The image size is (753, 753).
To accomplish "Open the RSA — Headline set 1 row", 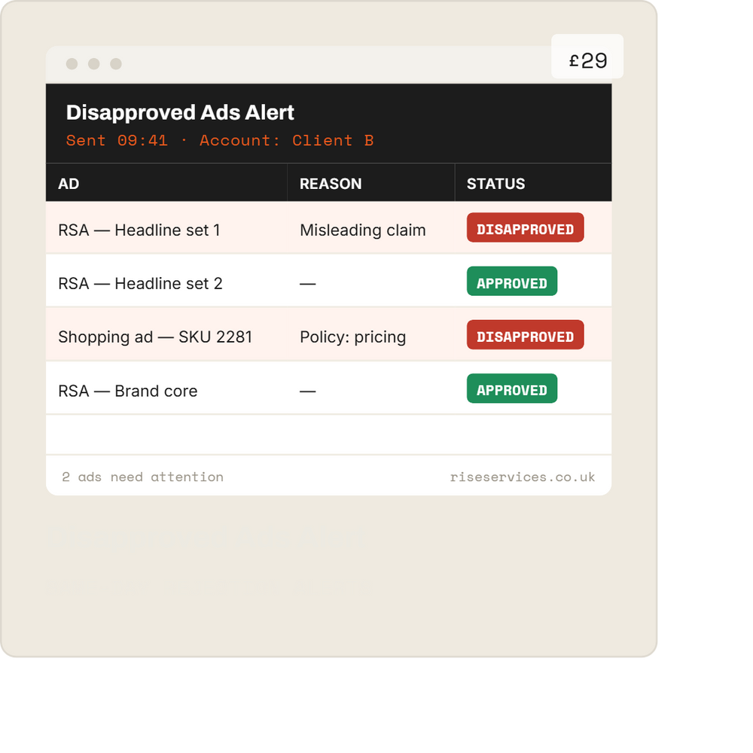I will 329,227.
